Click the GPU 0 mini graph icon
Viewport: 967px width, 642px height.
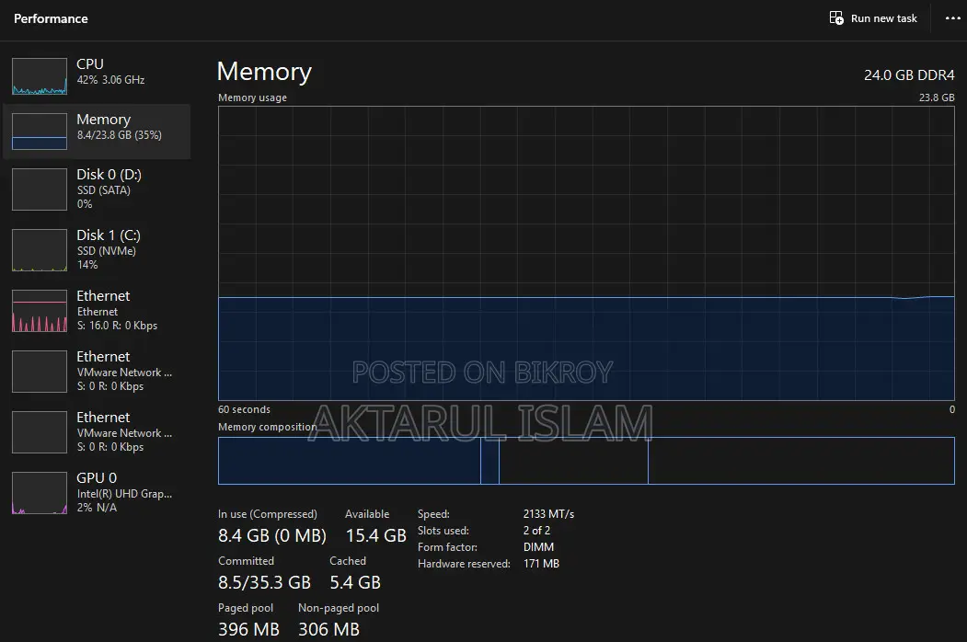coord(40,493)
